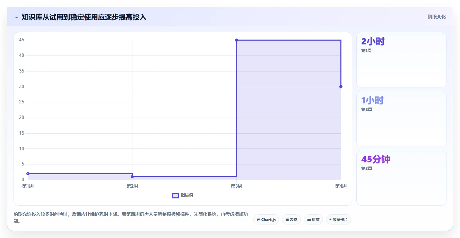This screenshot has width=460, height=238.
Task: Open the 2小时 第1周 data card
Action: pyautogui.click(x=401, y=60)
